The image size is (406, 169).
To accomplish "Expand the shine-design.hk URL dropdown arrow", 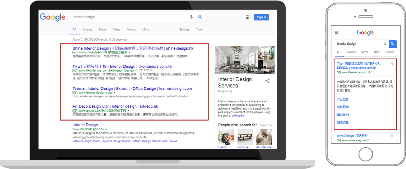I will coord(129,53).
